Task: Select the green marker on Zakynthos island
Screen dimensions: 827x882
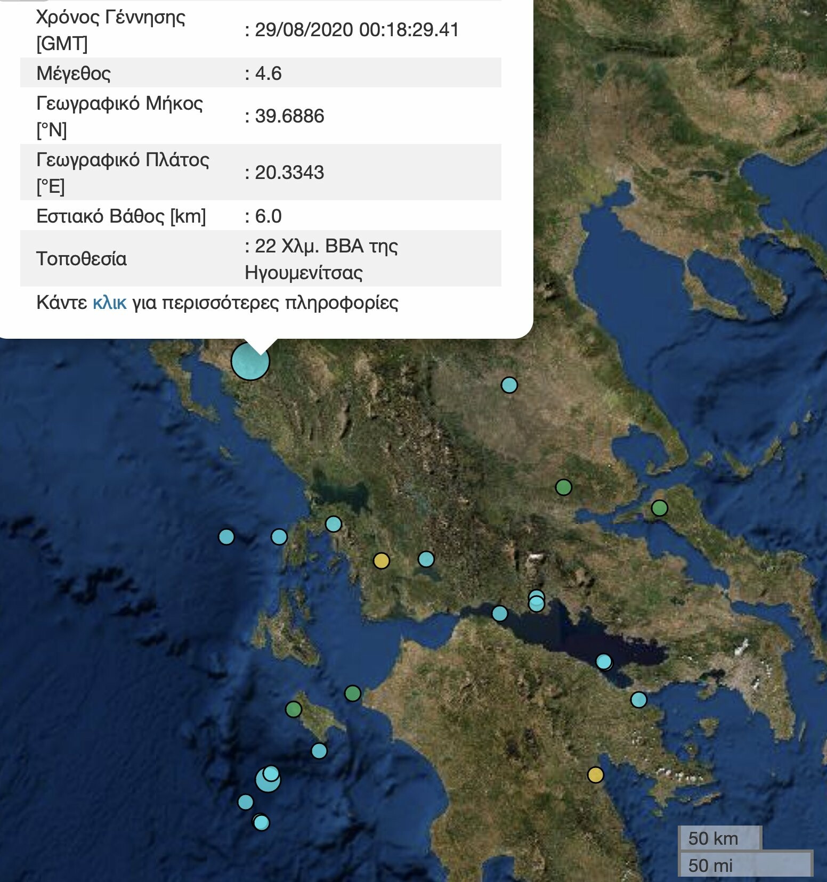Action: point(294,709)
